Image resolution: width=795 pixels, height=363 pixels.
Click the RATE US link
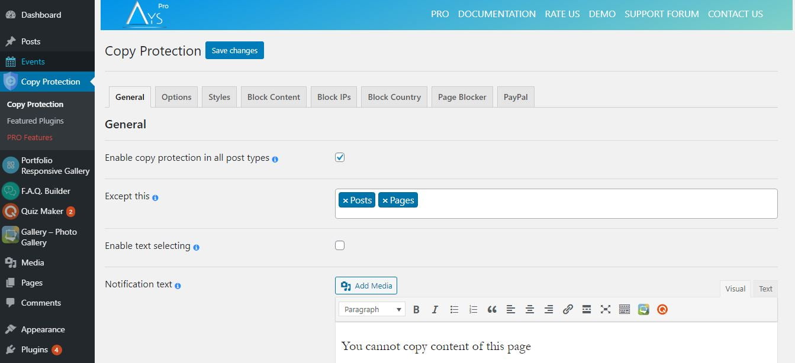click(x=562, y=14)
